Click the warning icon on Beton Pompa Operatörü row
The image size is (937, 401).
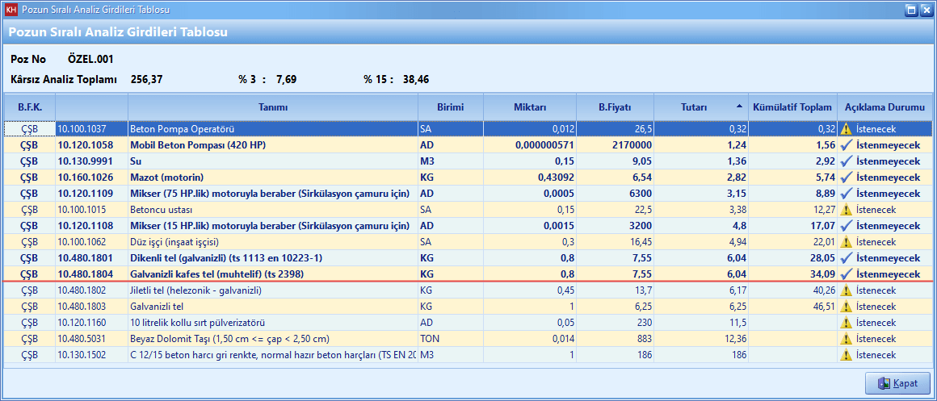846,129
